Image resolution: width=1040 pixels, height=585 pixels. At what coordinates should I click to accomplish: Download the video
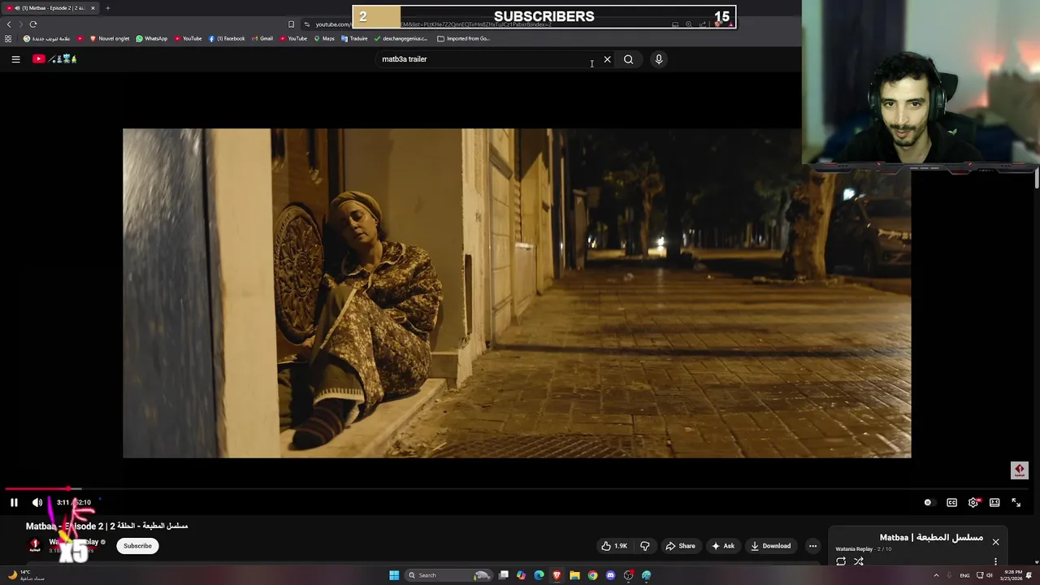770,546
